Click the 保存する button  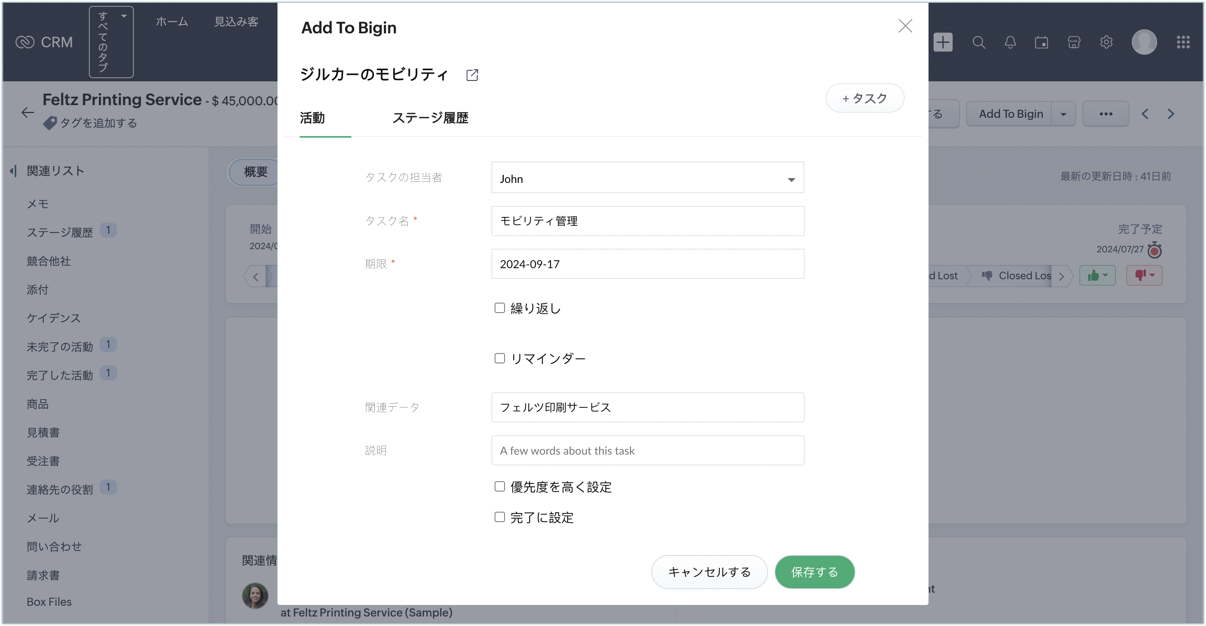click(814, 572)
